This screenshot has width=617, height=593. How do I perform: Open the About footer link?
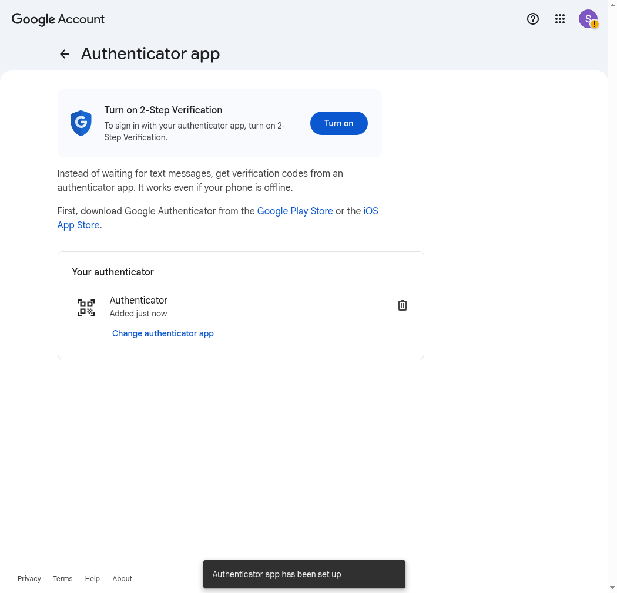click(122, 579)
